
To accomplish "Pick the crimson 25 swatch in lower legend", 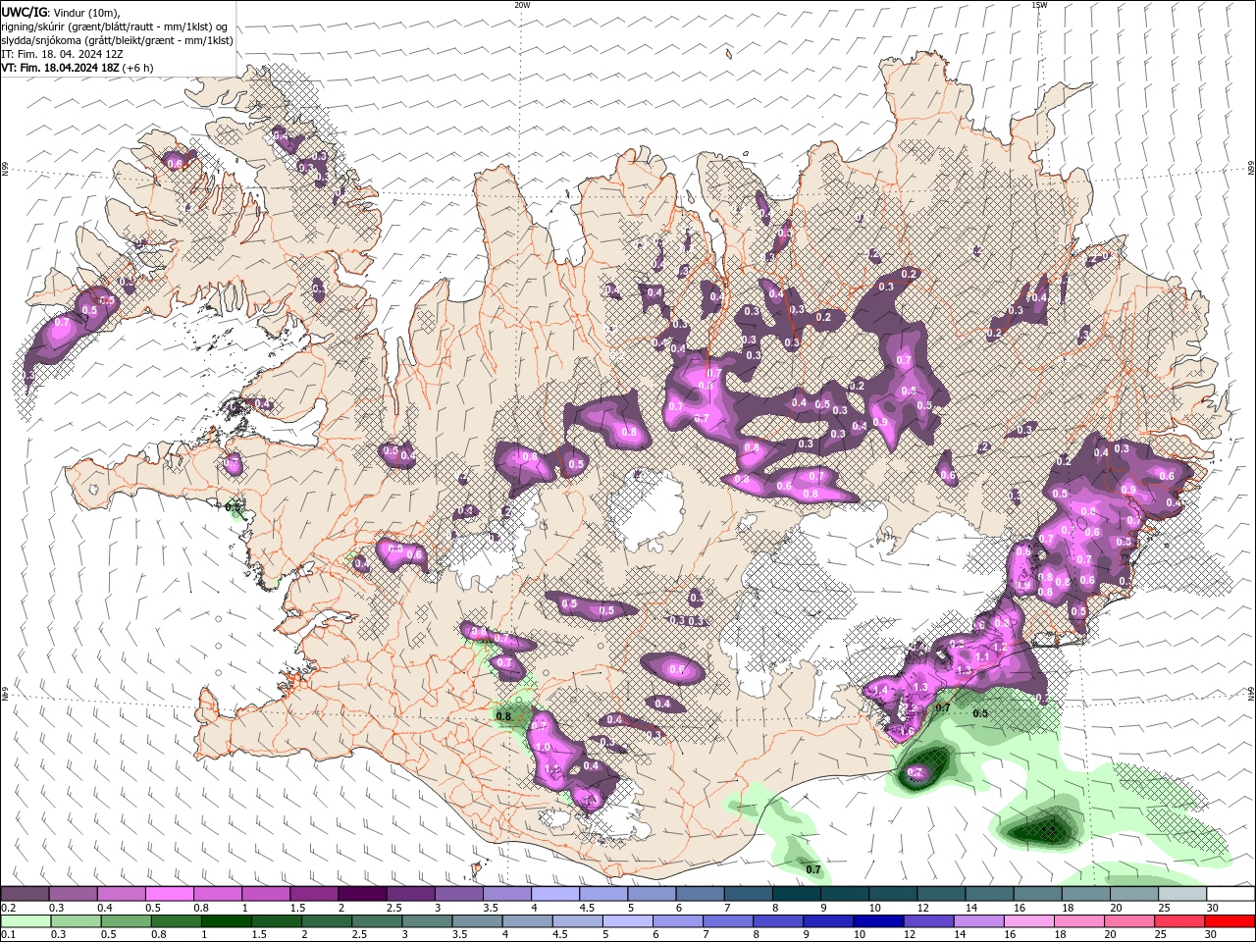I will [1180, 921].
